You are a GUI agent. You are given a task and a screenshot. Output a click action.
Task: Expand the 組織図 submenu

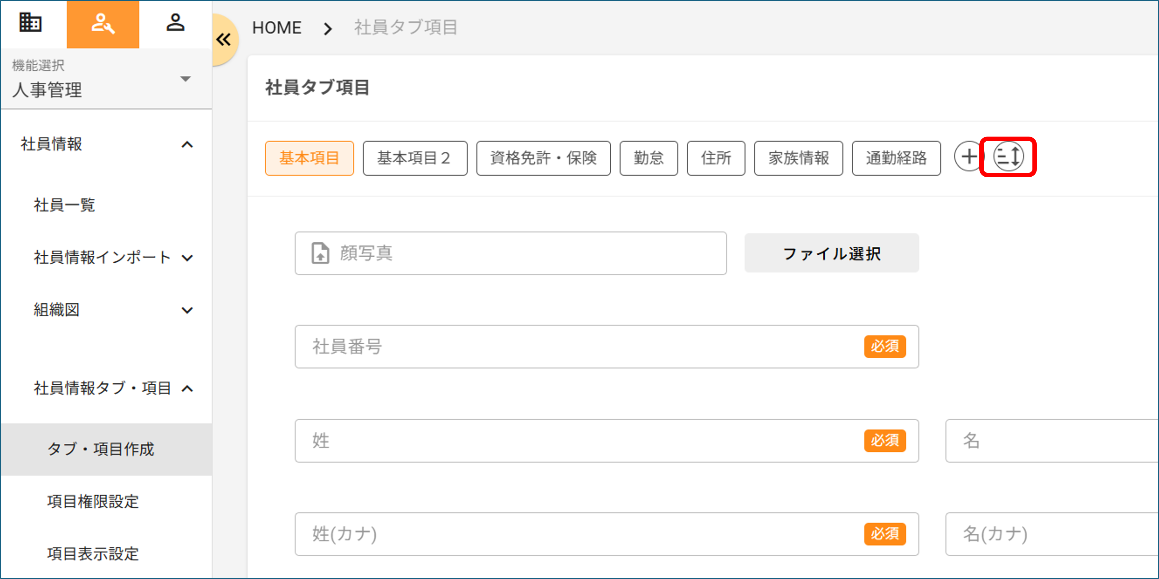click(187, 310)
